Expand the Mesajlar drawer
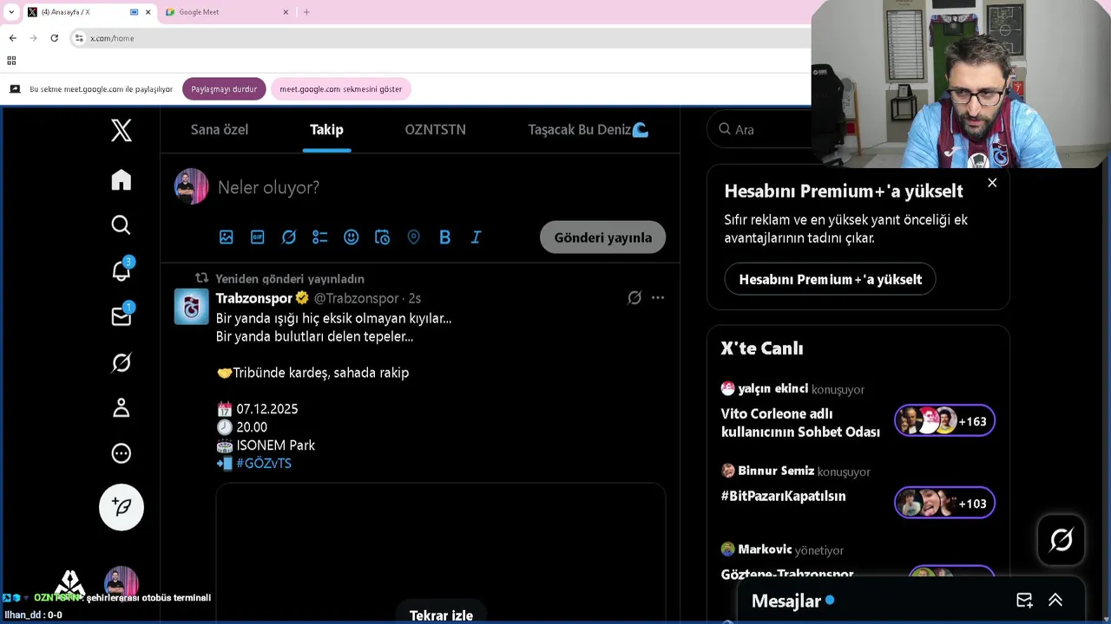Screen dimensions: 1111x624 coord(1055,601)
